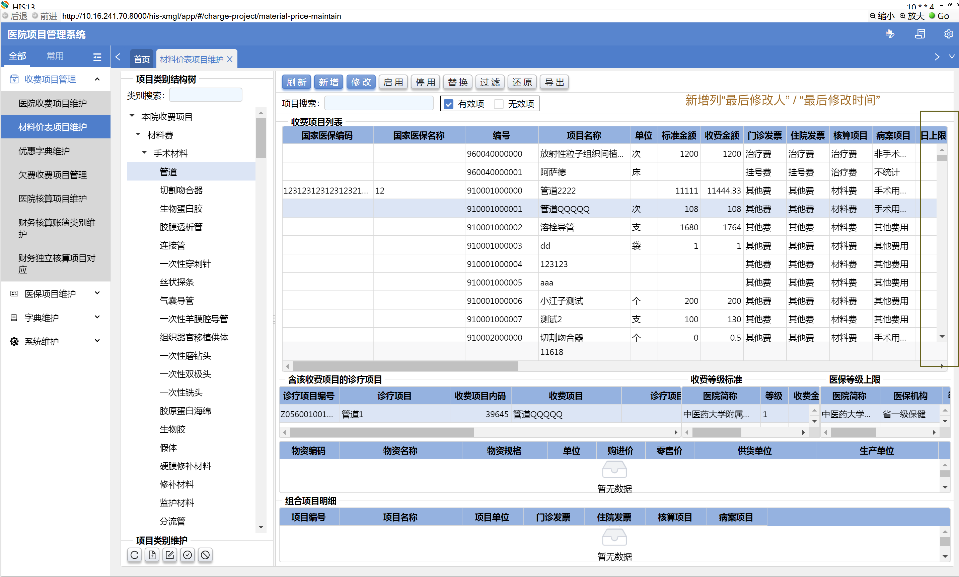
Task: Uncheck the 有效项 checkbox
Action: tap(449, 104)
